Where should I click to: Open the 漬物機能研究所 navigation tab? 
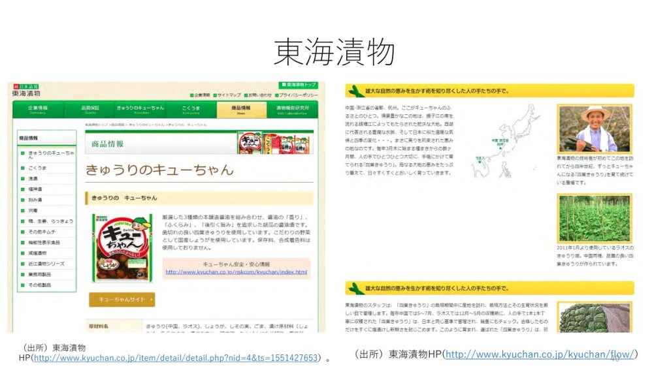(x=293, y=109)
